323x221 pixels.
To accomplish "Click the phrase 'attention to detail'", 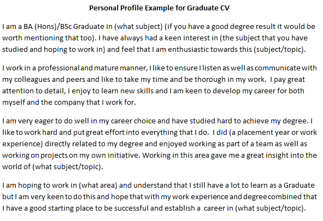I will click(x=33, y=91).
